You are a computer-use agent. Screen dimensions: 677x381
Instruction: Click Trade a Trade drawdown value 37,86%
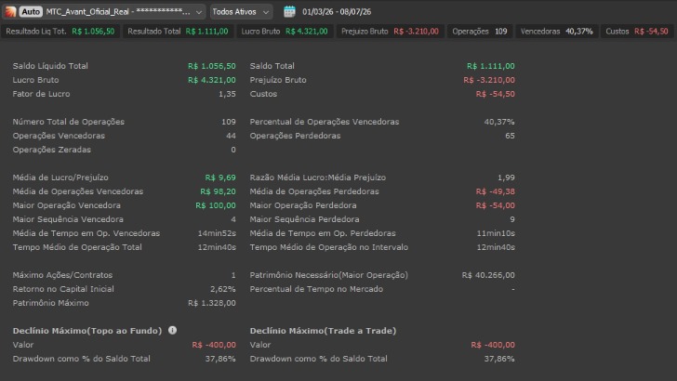pos(499,359)
